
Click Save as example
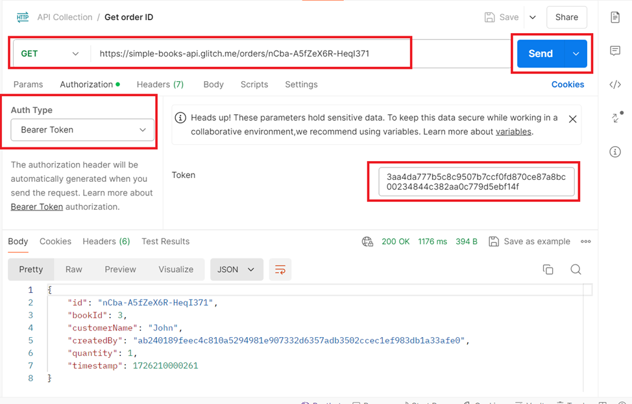[x=529, y=242]
